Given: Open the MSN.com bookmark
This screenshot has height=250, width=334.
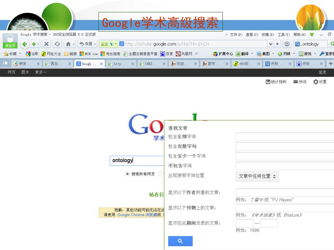Looking at the screenshot, I should click(89, 54).
